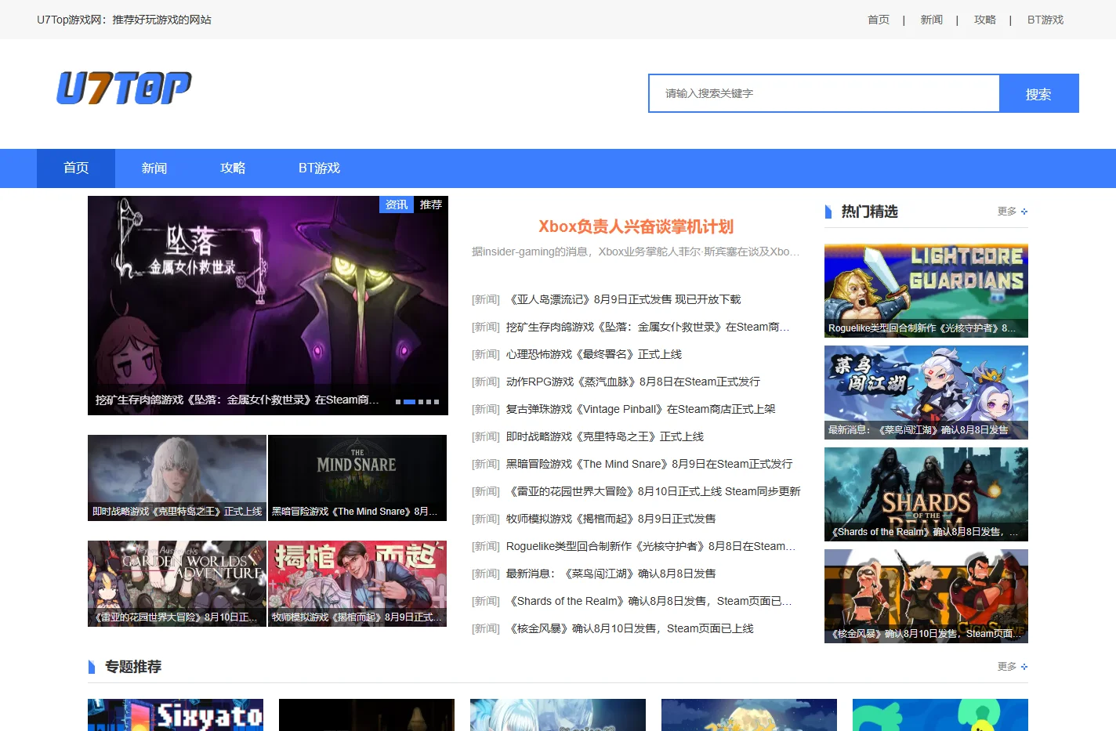Click the blue 搜索 search button
The image size is (1116, 731).
[x=1038, y=93]
